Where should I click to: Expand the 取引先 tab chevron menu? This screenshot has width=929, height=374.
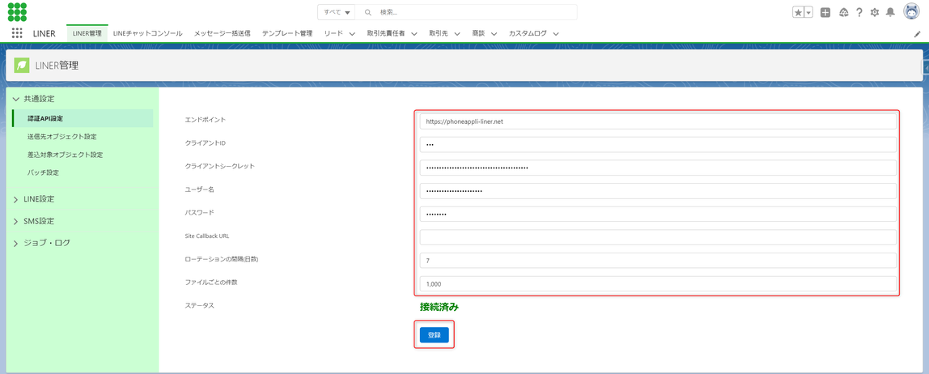point(456,34)
